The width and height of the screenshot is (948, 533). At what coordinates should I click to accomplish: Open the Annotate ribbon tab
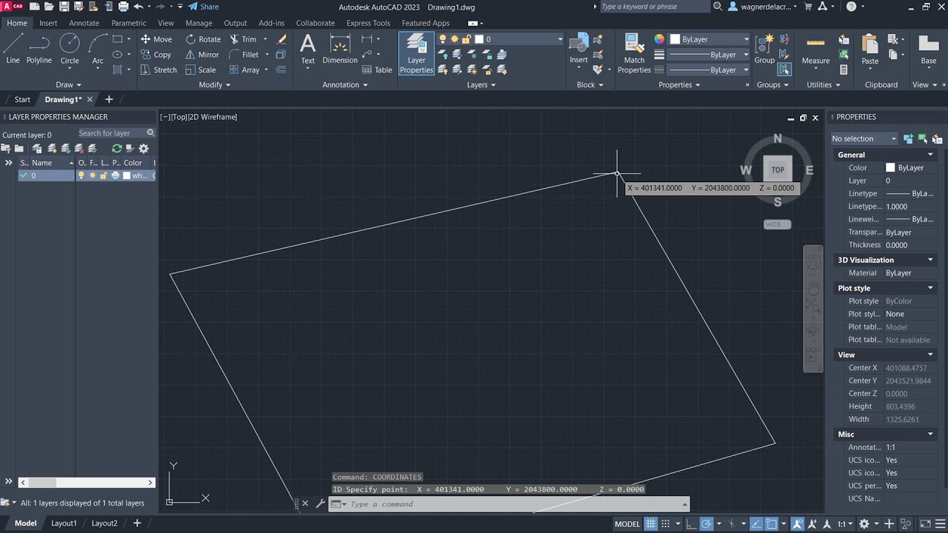point(84,23)
